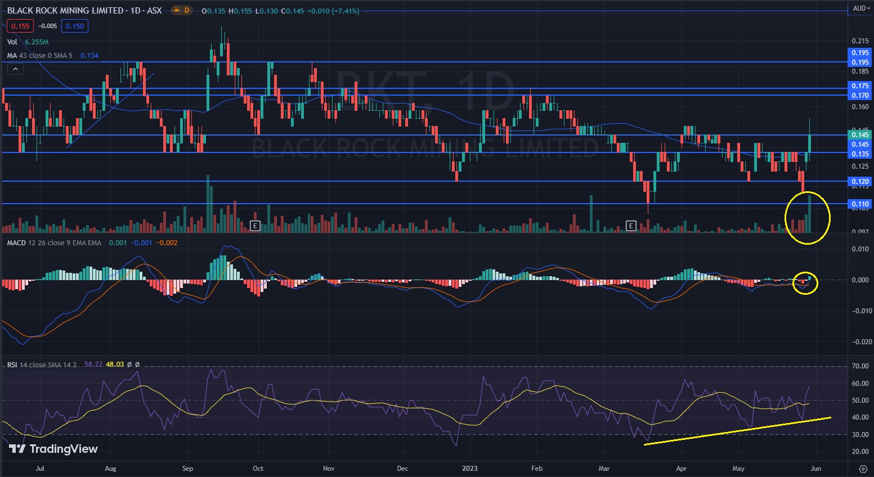Click the volume value 6.255M

37,42
